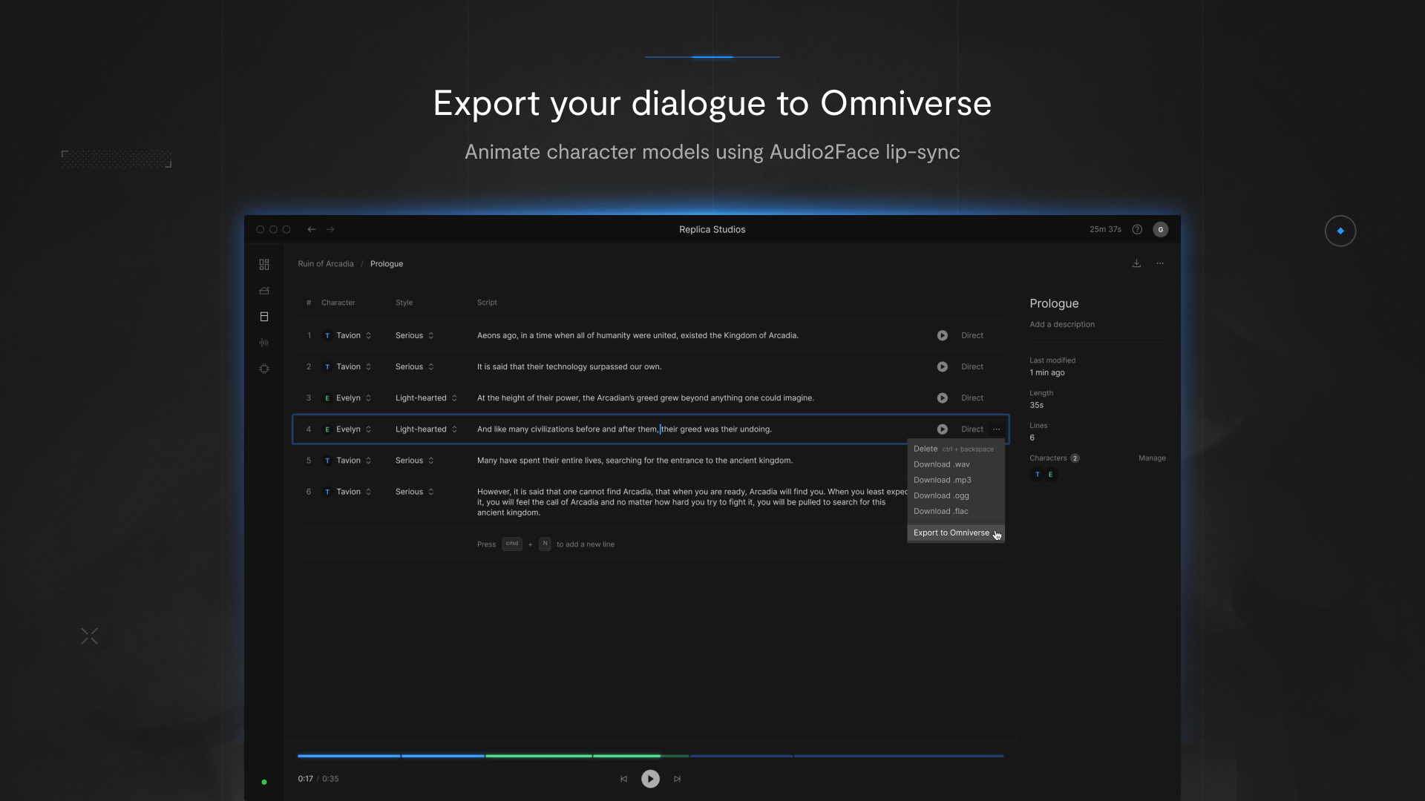
Task: Play line 1 audio preview
Action: [942, 336]
